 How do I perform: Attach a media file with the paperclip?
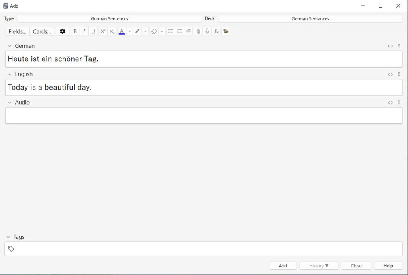point(198,31)
